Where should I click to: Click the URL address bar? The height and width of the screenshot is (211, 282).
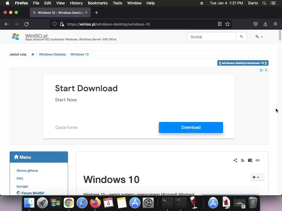pos(140,24)
